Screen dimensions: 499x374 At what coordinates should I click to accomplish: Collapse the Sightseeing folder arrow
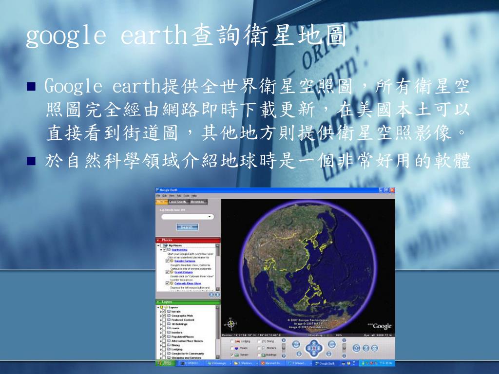pos(161,250)
